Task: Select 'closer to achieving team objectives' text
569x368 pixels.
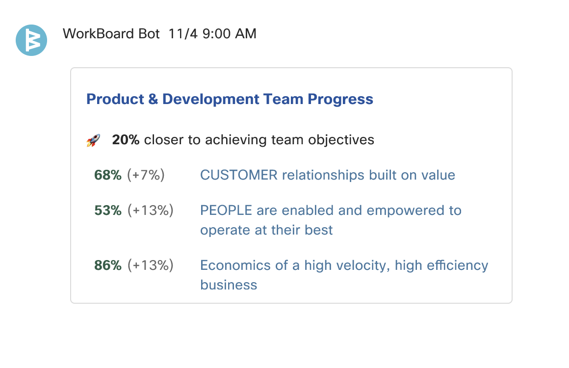Action: (259, 140)
